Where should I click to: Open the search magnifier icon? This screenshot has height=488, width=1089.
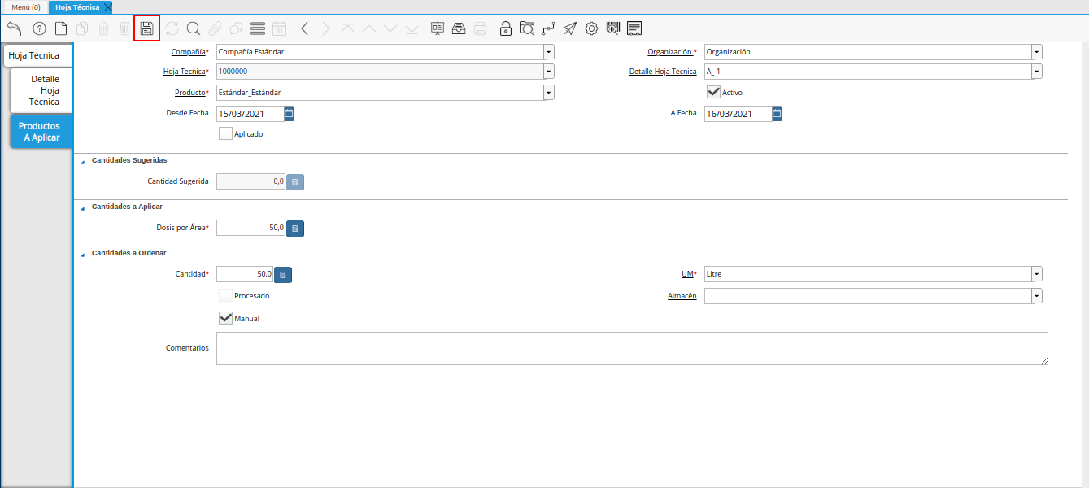[x=194, y=28]
